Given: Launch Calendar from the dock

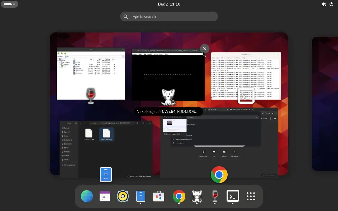Looking at the screenshot, I should (105, 196).
